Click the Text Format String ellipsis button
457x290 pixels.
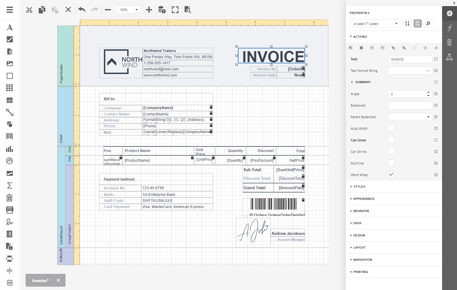[428, 71]
